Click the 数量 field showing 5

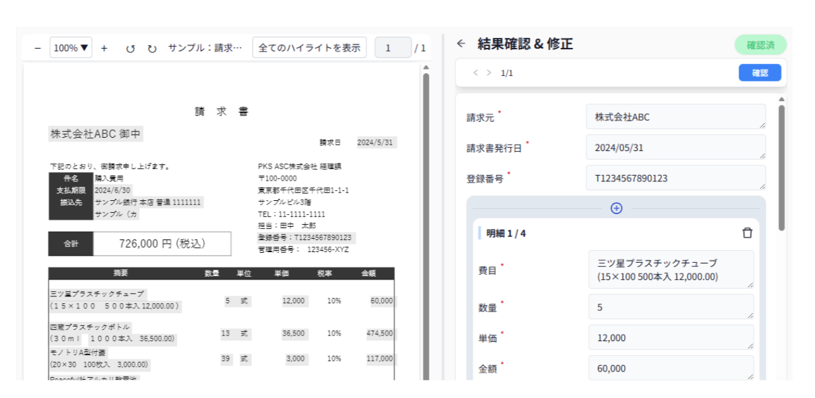pos(670,307)
